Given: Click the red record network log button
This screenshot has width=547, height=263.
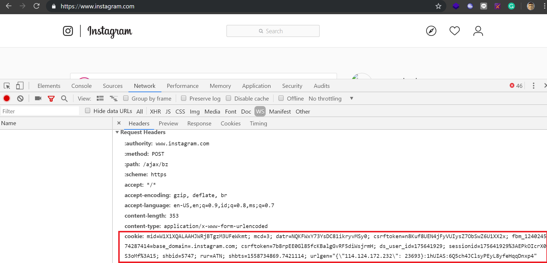Looking at the screenshot, I should tap(7, 99).
